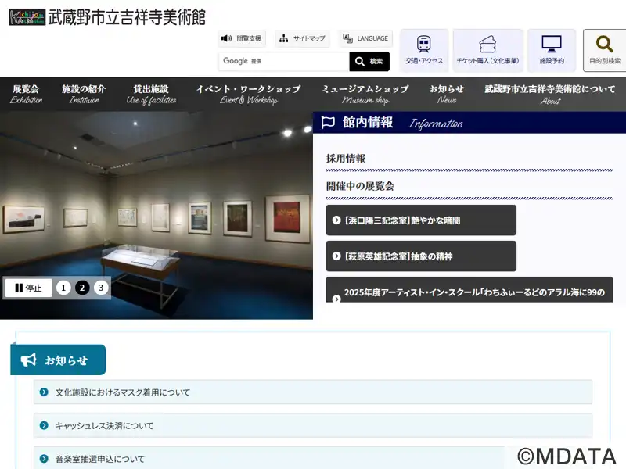626x469 pixels.
Task: Open the イベント・ワークショップ menu item
Action: click(x=248, y=94)
